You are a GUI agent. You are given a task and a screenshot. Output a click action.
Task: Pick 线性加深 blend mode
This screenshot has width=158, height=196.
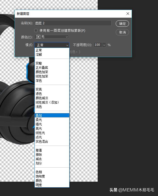(x=52, y=76)
